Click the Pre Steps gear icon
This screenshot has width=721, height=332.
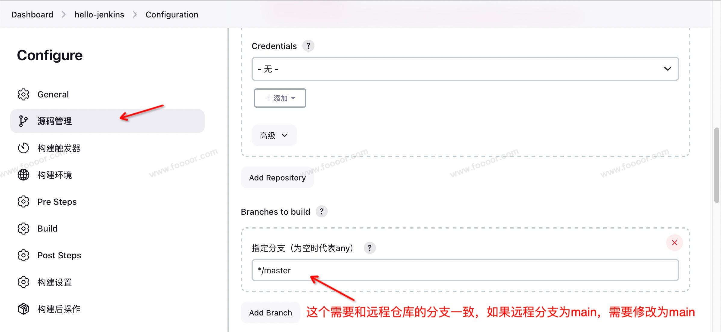23,201
